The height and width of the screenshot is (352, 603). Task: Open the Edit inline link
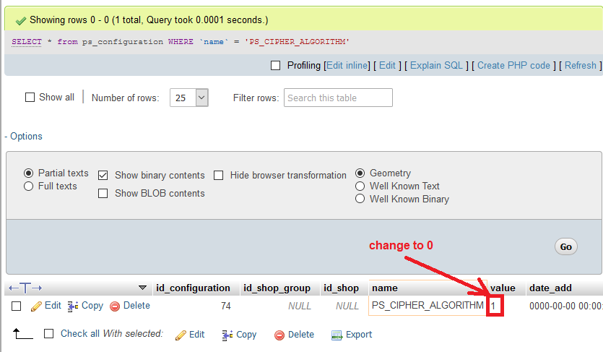[x=347, y=65]
